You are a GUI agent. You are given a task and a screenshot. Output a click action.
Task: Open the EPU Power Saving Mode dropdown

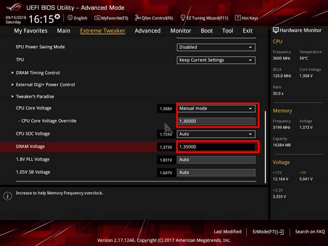point(216,47)
